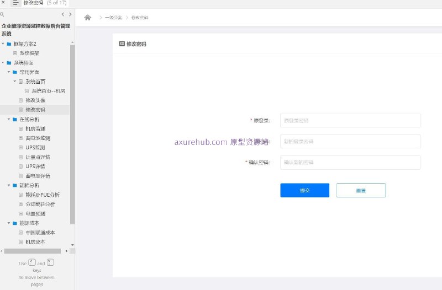Viewport: 442px width, 290px height.
Task: Close the sitemap panel with the X icon
Action: pos(3,2)
